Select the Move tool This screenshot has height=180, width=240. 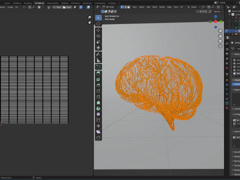point(98,30)
